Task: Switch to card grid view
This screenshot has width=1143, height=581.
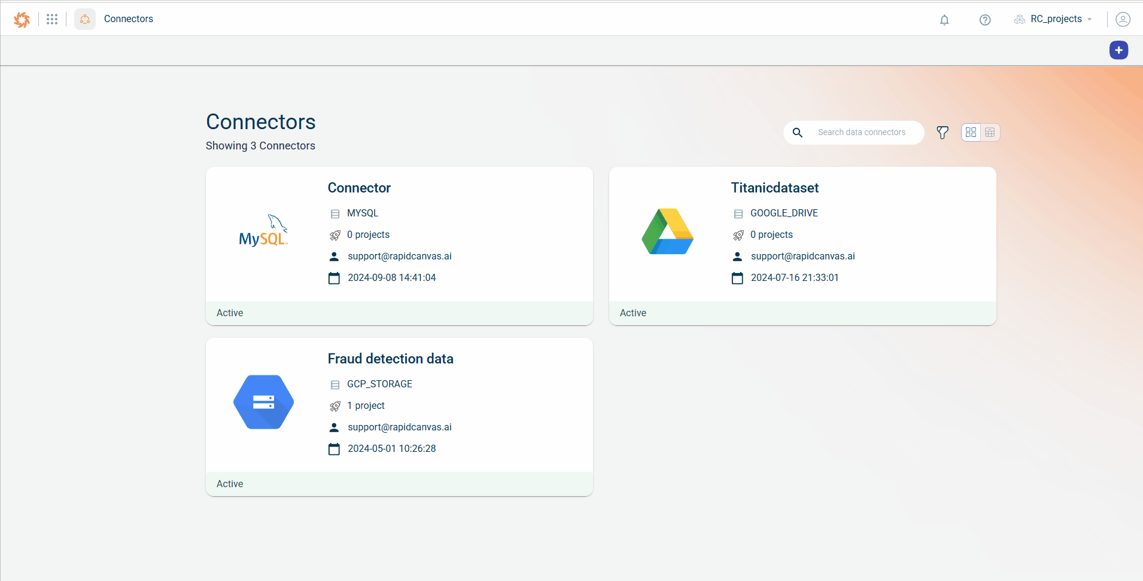Action: tap(971, 133)
